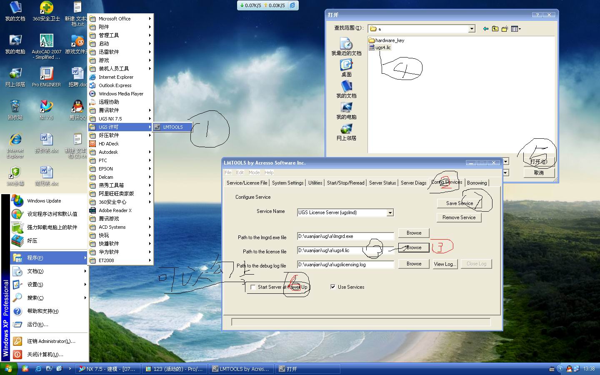
Task: Expand the Microsoft Office programs folder
Action: pos(120,19)
